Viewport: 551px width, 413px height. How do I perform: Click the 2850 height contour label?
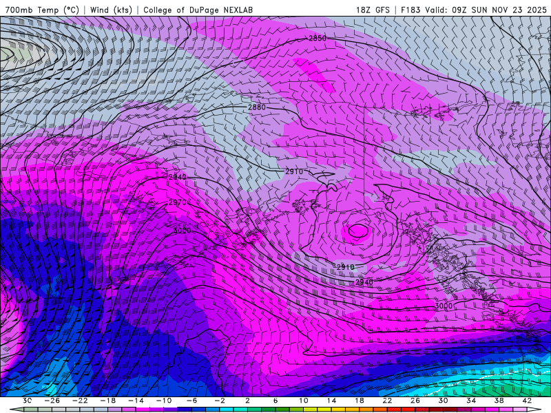click(x=318, y=39)
